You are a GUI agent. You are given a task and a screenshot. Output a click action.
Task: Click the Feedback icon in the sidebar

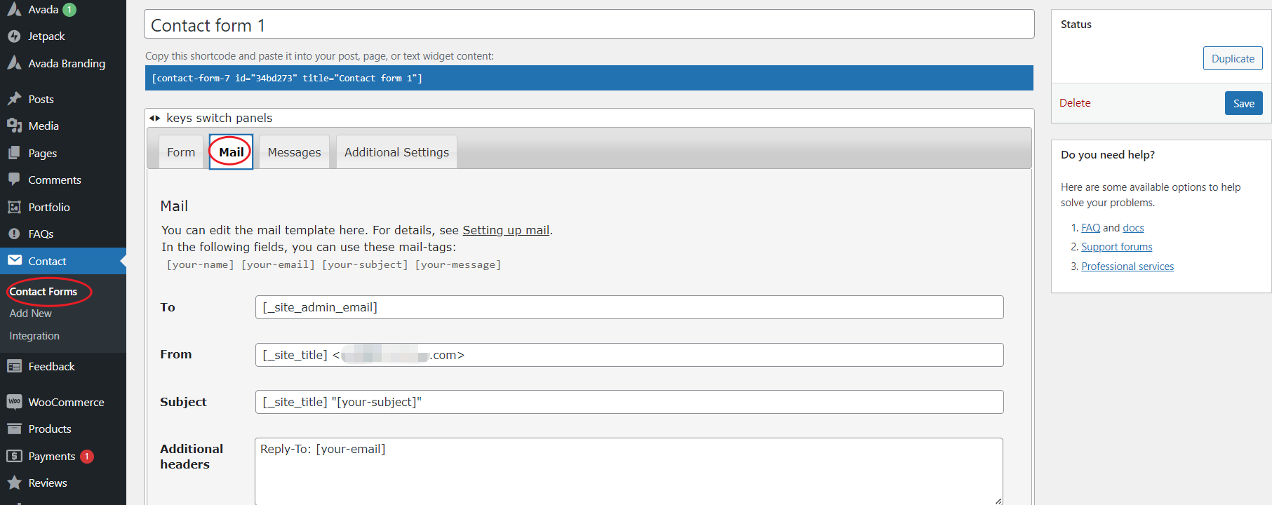[x=14, y=366]
